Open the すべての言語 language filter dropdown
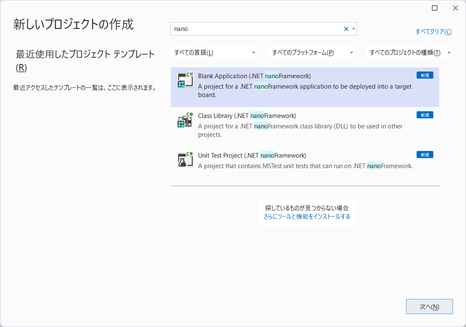The width and height of the screenshot is (466, 327). 214,53
